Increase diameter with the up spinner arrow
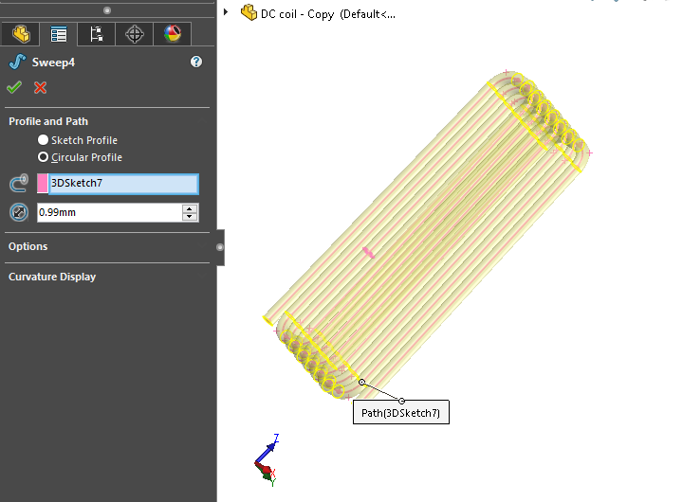This screenshot has width=683, height=502. coord(190,208)
